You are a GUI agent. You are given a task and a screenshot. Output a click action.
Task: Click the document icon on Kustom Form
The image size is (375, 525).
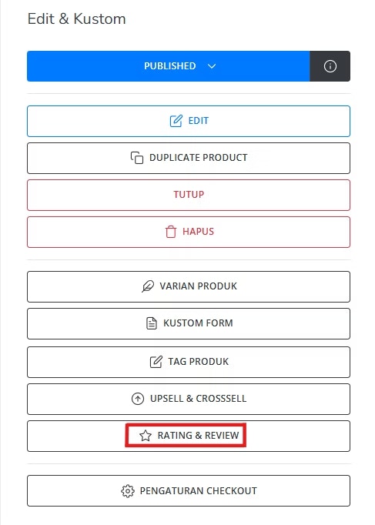point(152,323)
